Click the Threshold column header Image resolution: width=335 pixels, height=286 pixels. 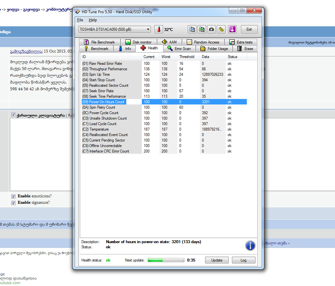tap(188, 57)
